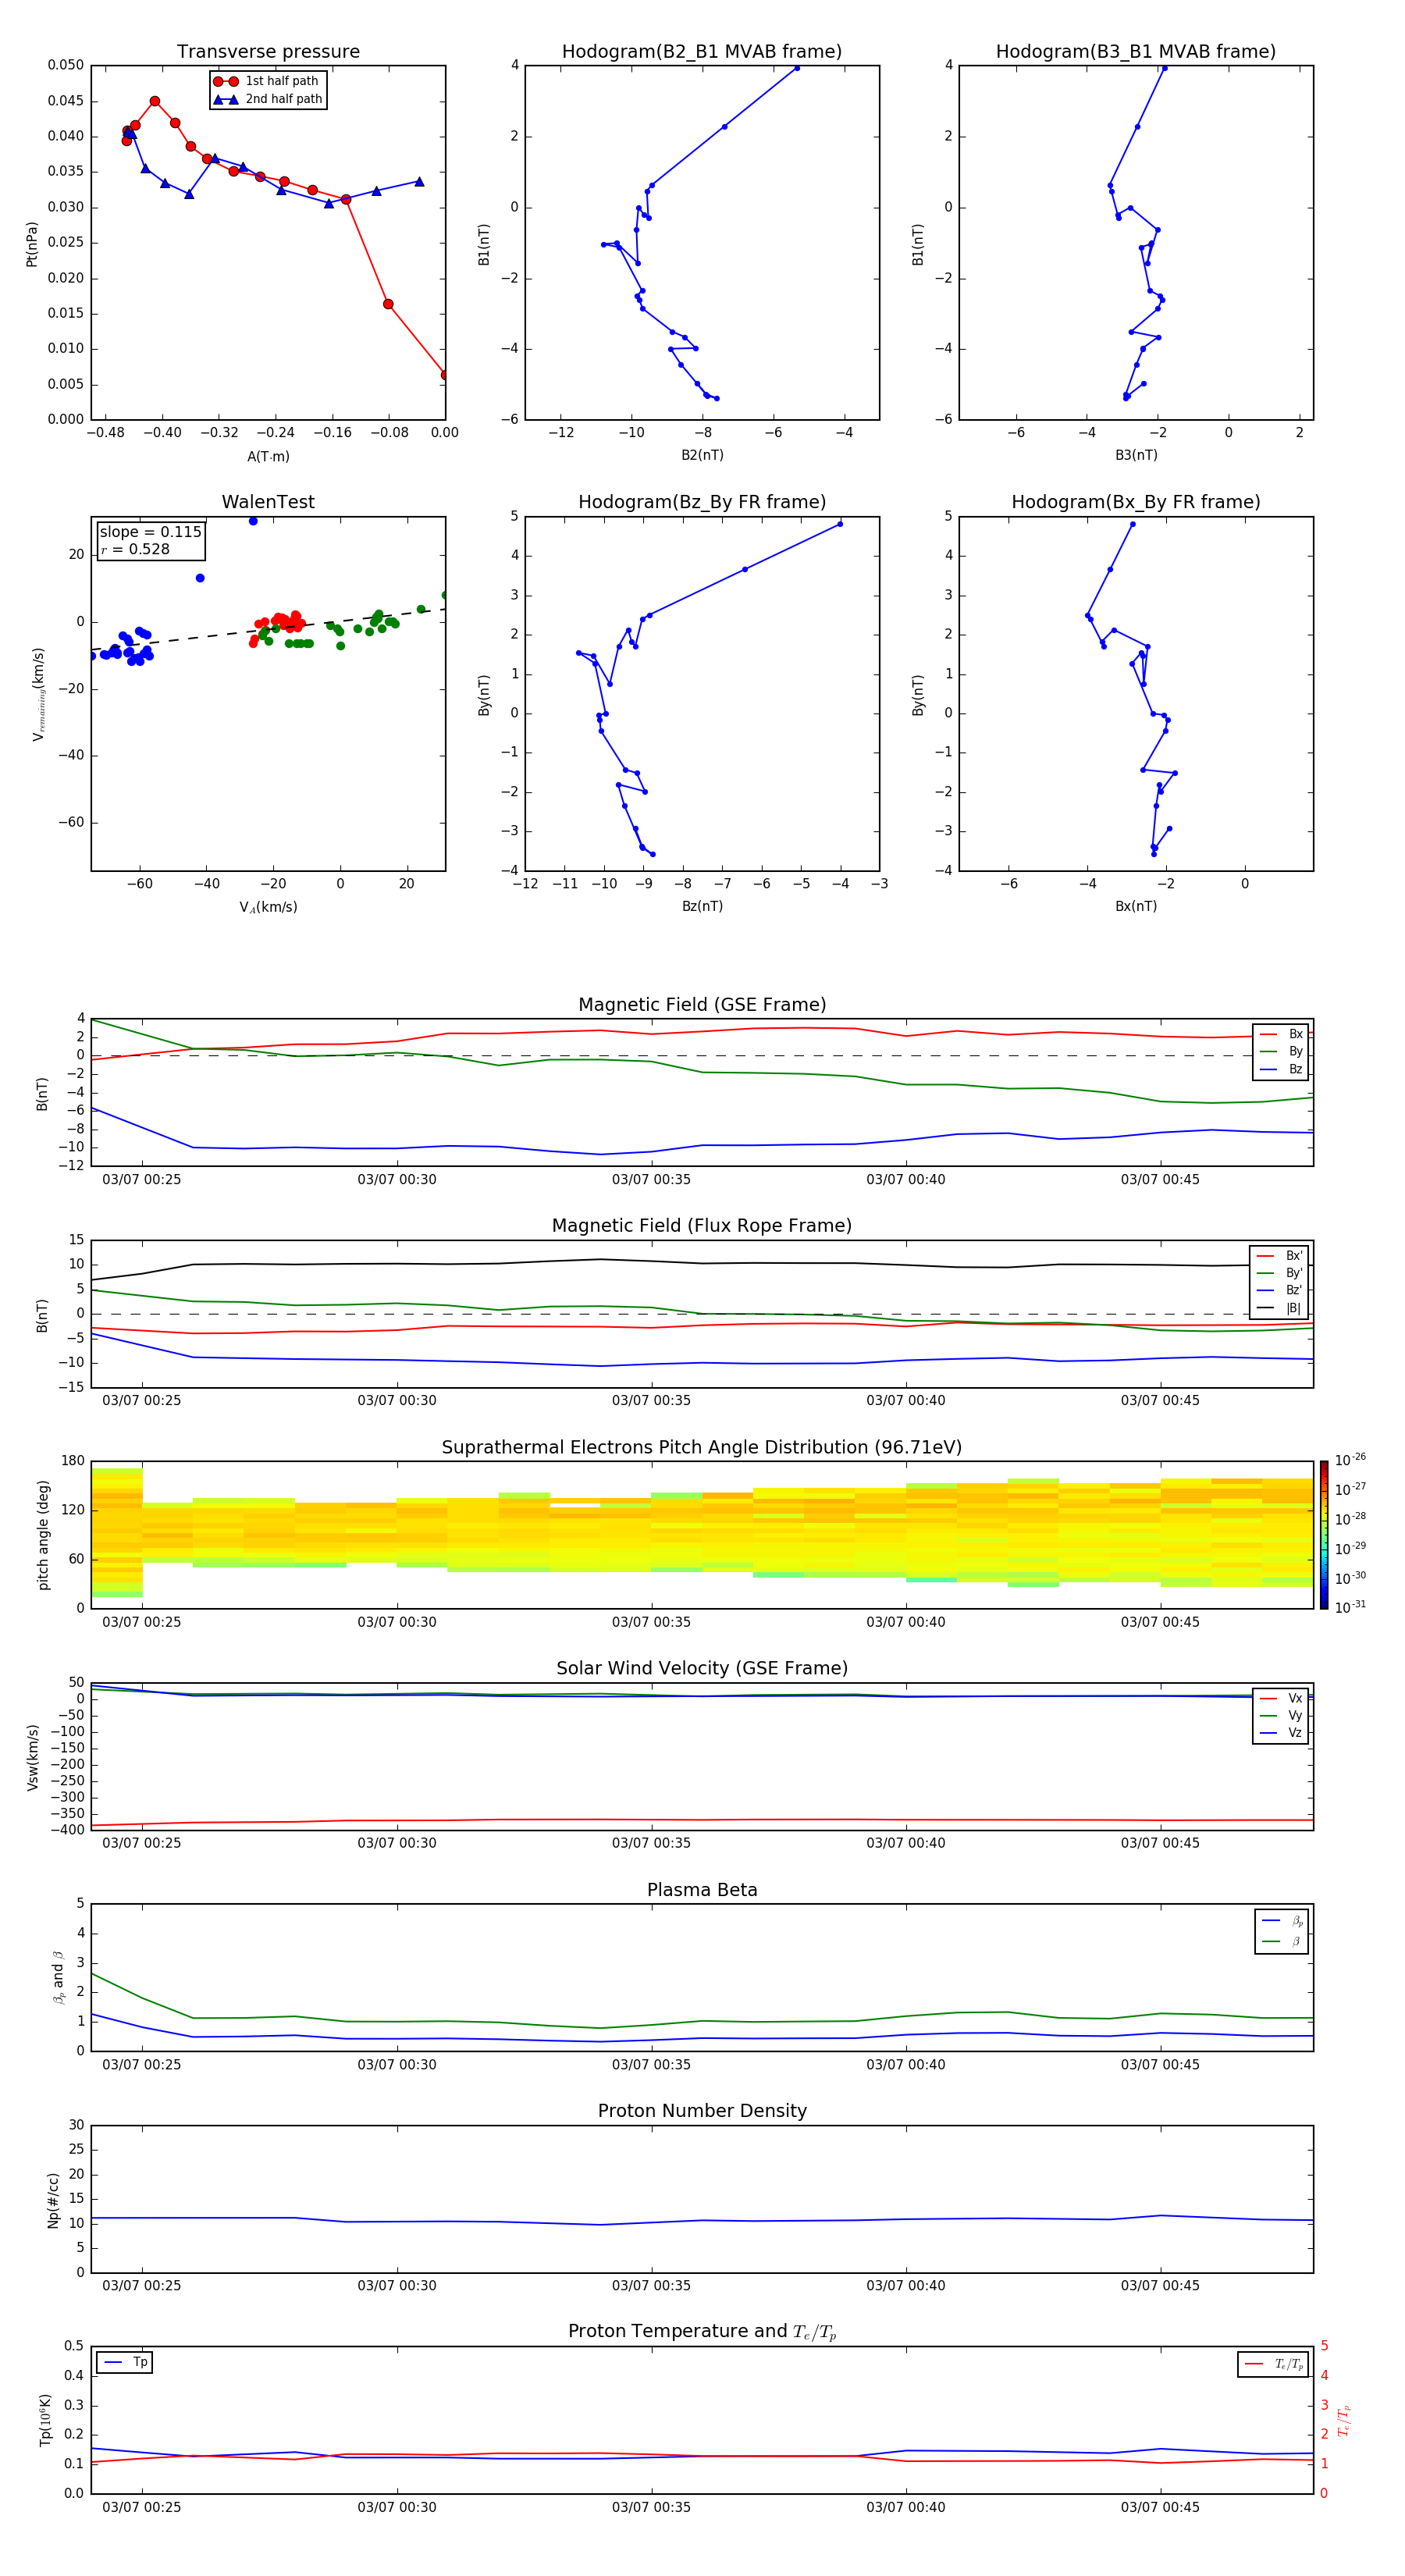1405x2576 pixels.
Task: Click '03/07 00:35' tick under GSE field plot
Action: [651, 1180]
